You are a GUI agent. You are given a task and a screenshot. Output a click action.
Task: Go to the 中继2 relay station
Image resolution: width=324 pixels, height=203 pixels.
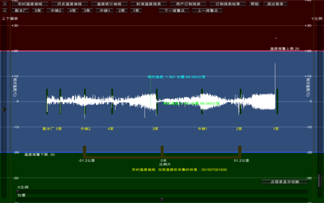[55, 11]
